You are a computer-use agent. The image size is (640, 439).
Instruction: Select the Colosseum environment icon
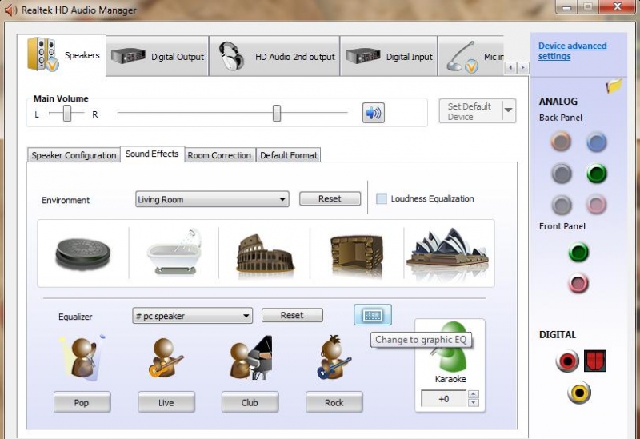click(265, 253)
